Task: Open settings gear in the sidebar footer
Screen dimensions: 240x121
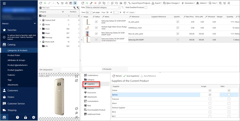Action: click(34, 117)
